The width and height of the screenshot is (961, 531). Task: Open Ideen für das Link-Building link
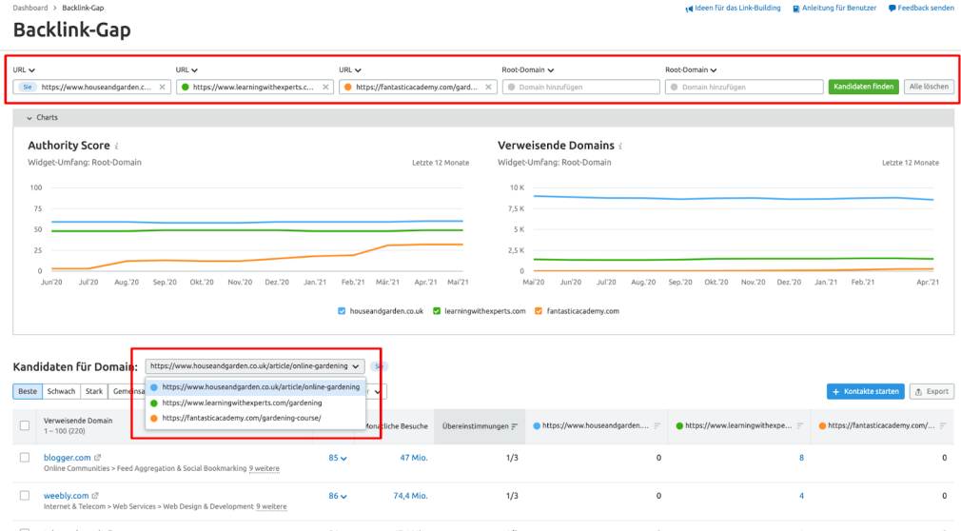click(733, 8)
